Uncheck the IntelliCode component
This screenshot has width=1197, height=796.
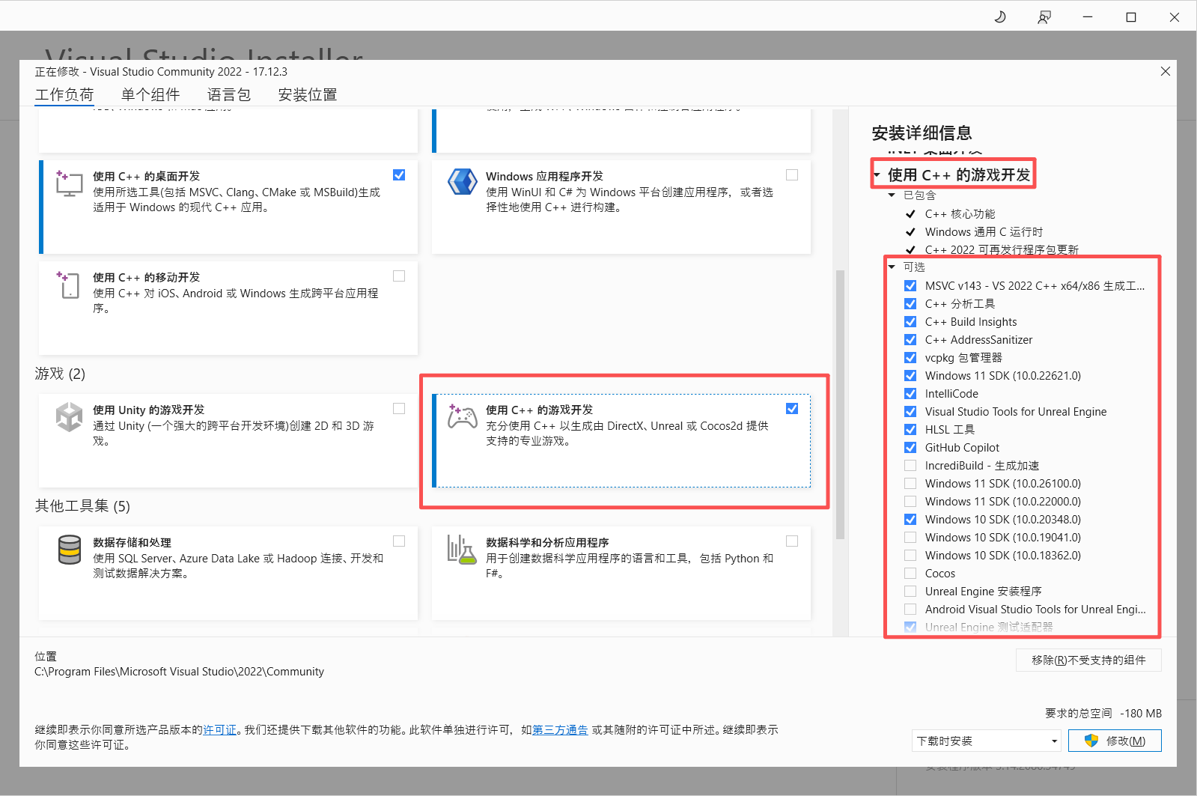coord(910,393)
